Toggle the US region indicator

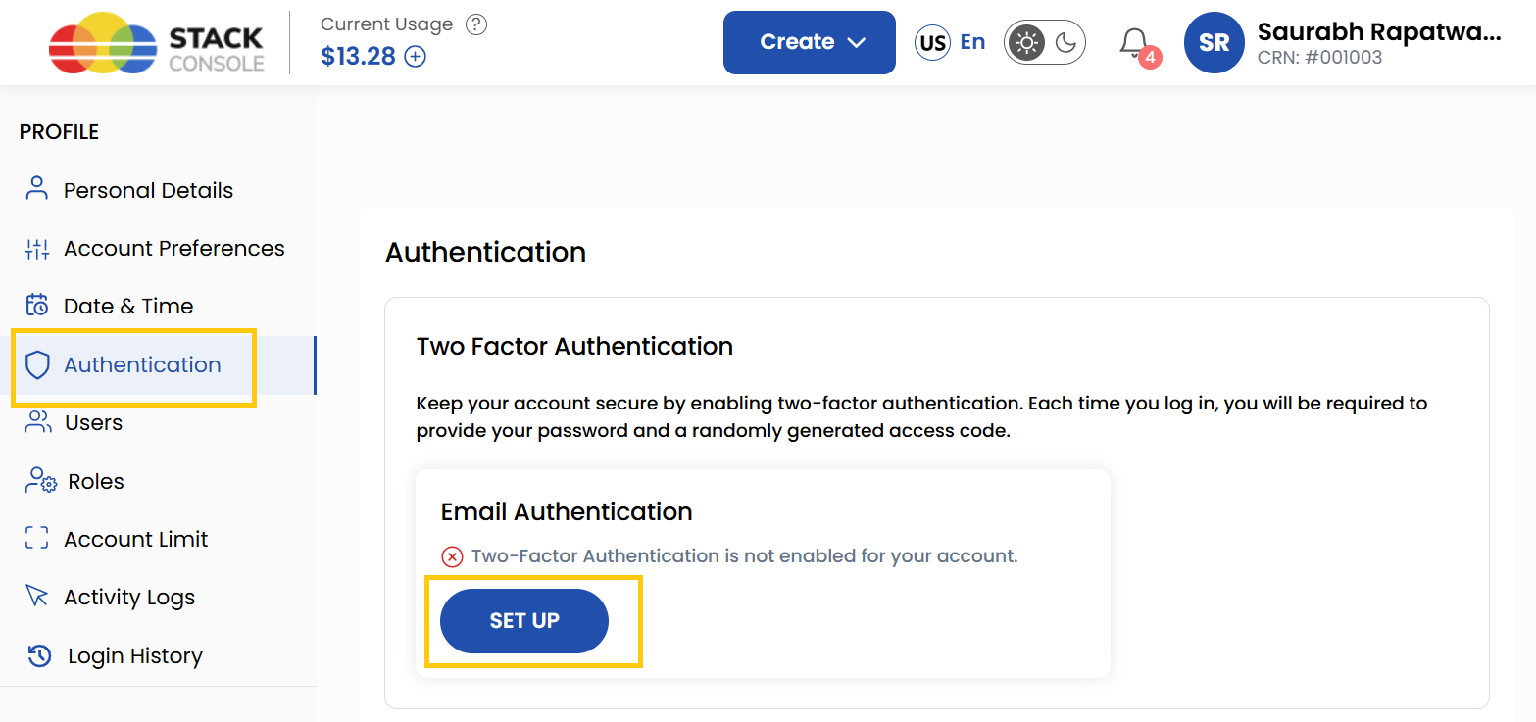(932, 42)
